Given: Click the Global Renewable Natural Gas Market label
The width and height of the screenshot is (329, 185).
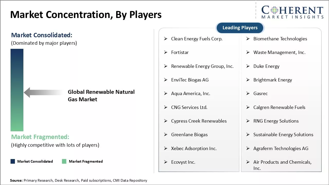Looking at the screenshot, I should (101, 96).
